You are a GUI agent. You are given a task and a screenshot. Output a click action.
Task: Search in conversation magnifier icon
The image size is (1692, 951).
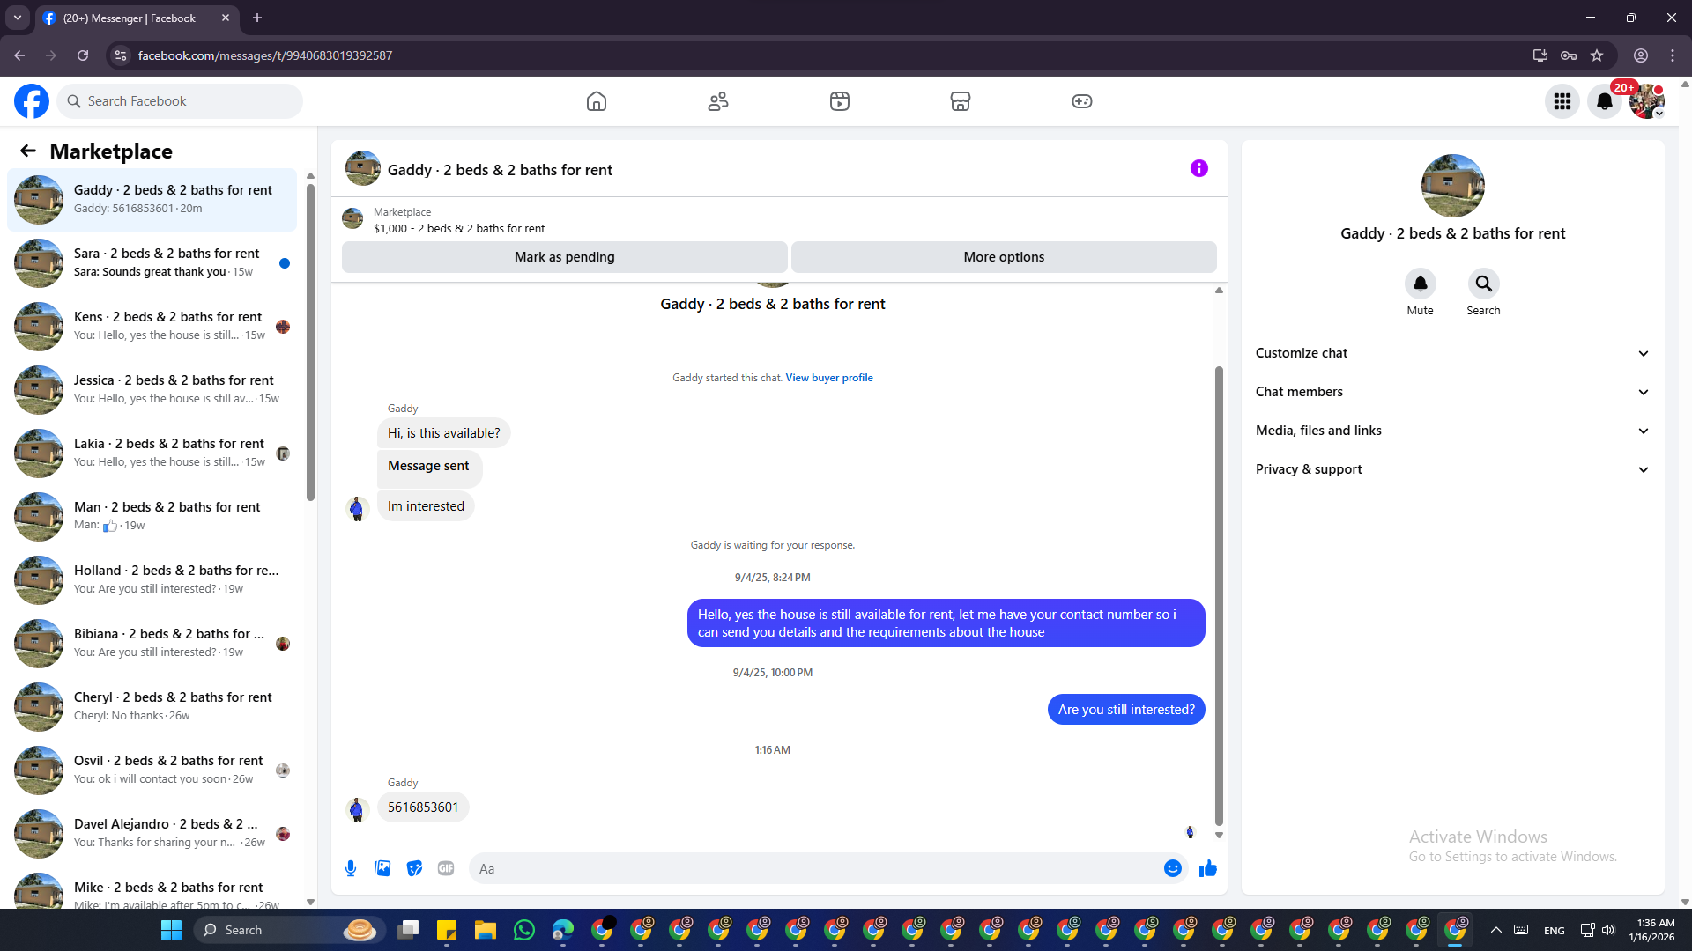pos(1483,284)
